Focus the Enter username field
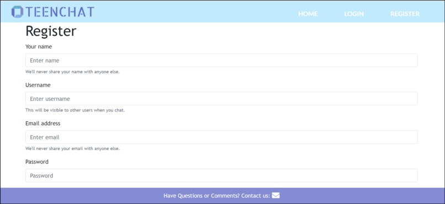This screenshot has width=445, height=204. [x=221, y=99]
